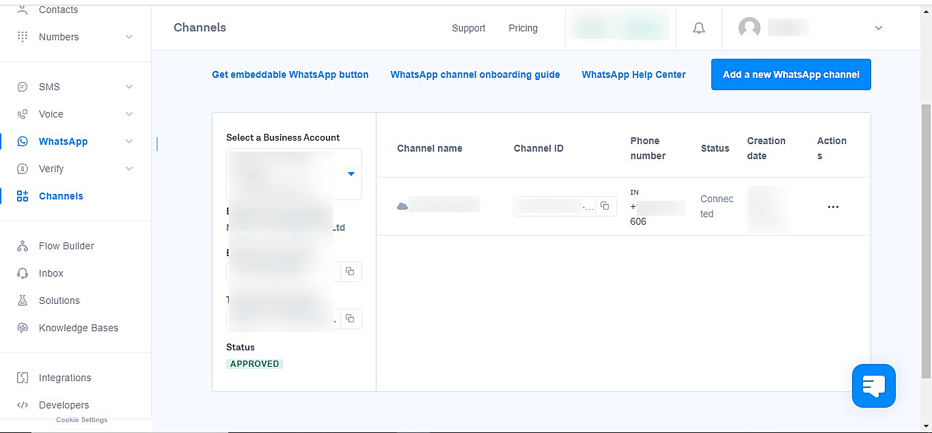Open the user account dropdown arrow
Image resolution: width=932 pixels, height=433 pixels.
coord(879,28)
